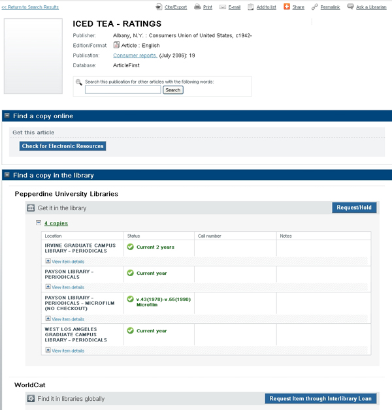
Task: Collapse the Find a copy online section
Action: click(7, 116)
